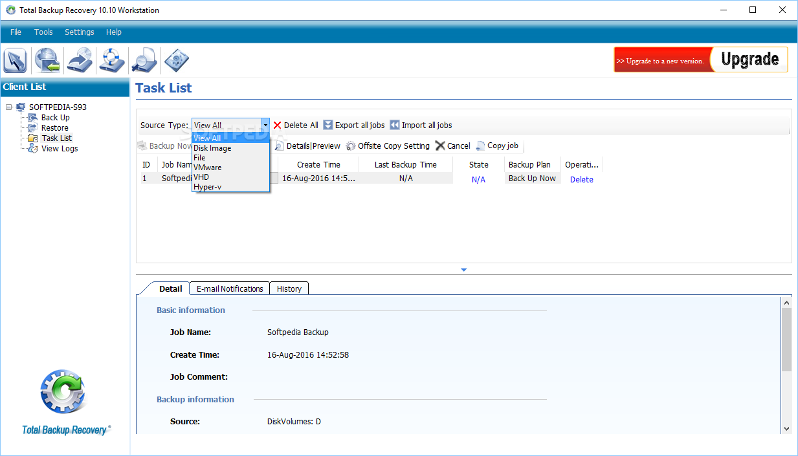Click the Export all jobs arrow icon
This screenshot has height=456, width=798.
(x=328, y=125)
